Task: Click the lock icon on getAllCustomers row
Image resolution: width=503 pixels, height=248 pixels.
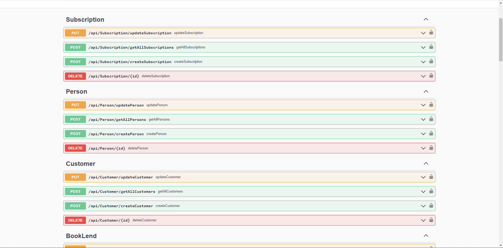Action: coord(431,191)
